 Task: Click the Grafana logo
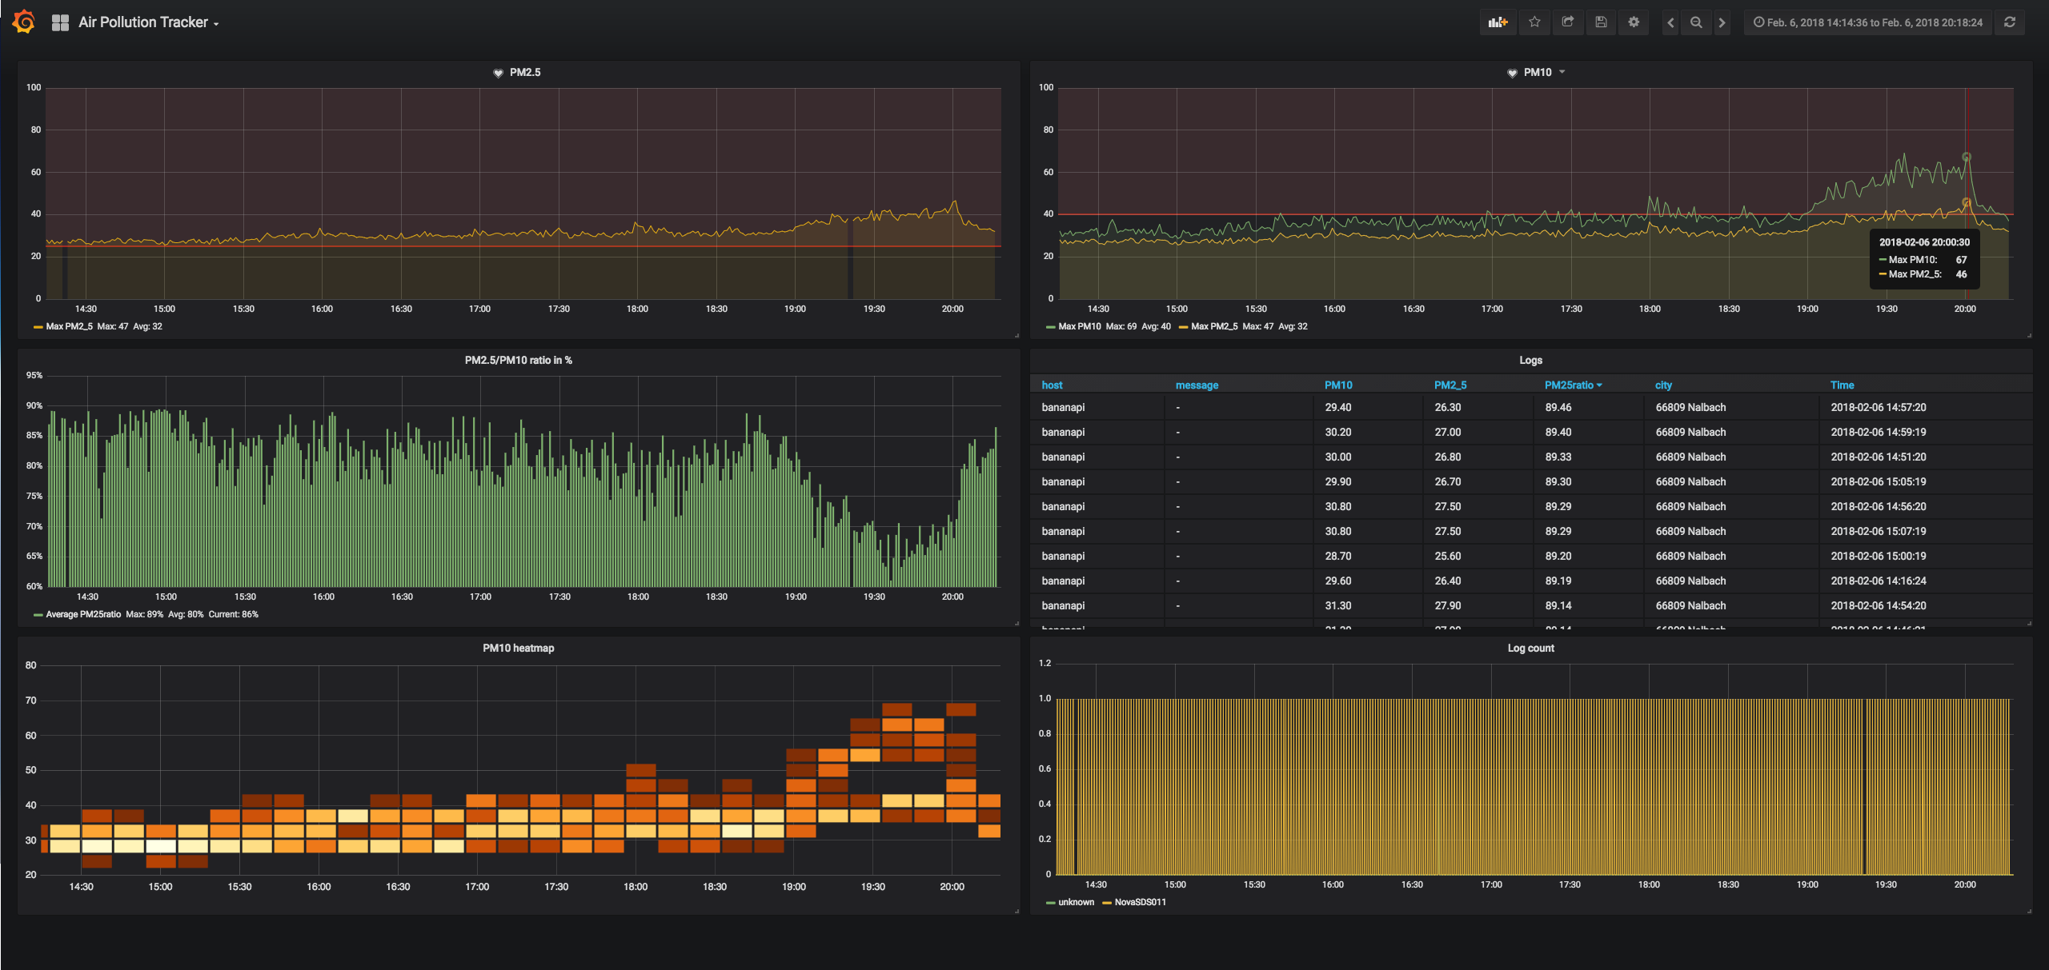point(24,22)
